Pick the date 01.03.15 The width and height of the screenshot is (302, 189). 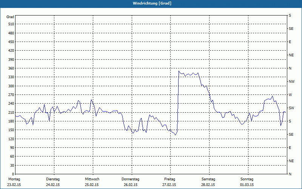coord(247,185)
